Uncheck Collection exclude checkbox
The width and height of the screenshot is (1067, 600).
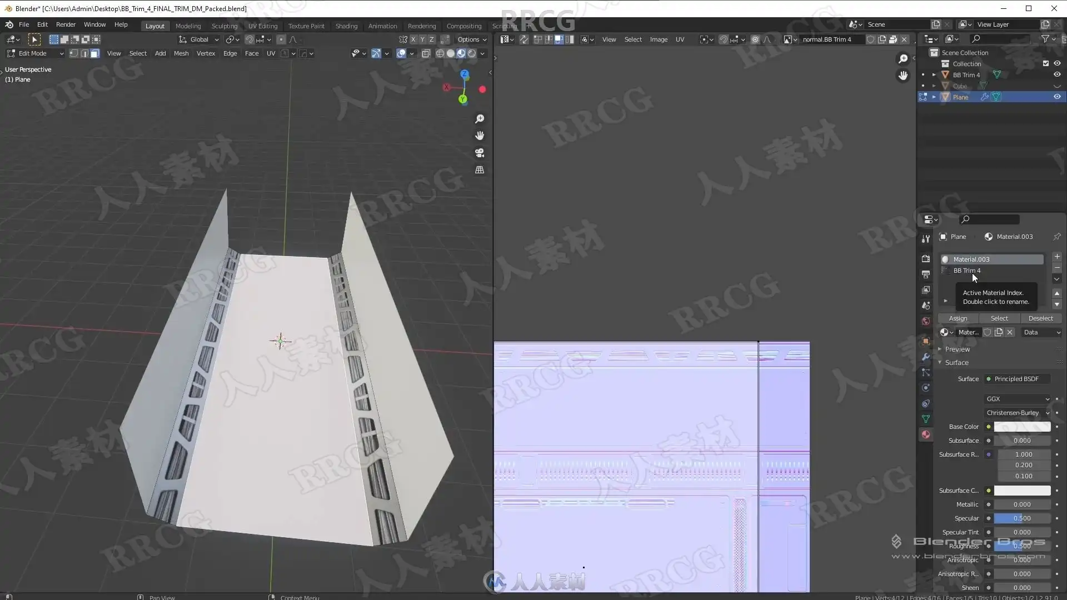click(x=1045, y=63)
